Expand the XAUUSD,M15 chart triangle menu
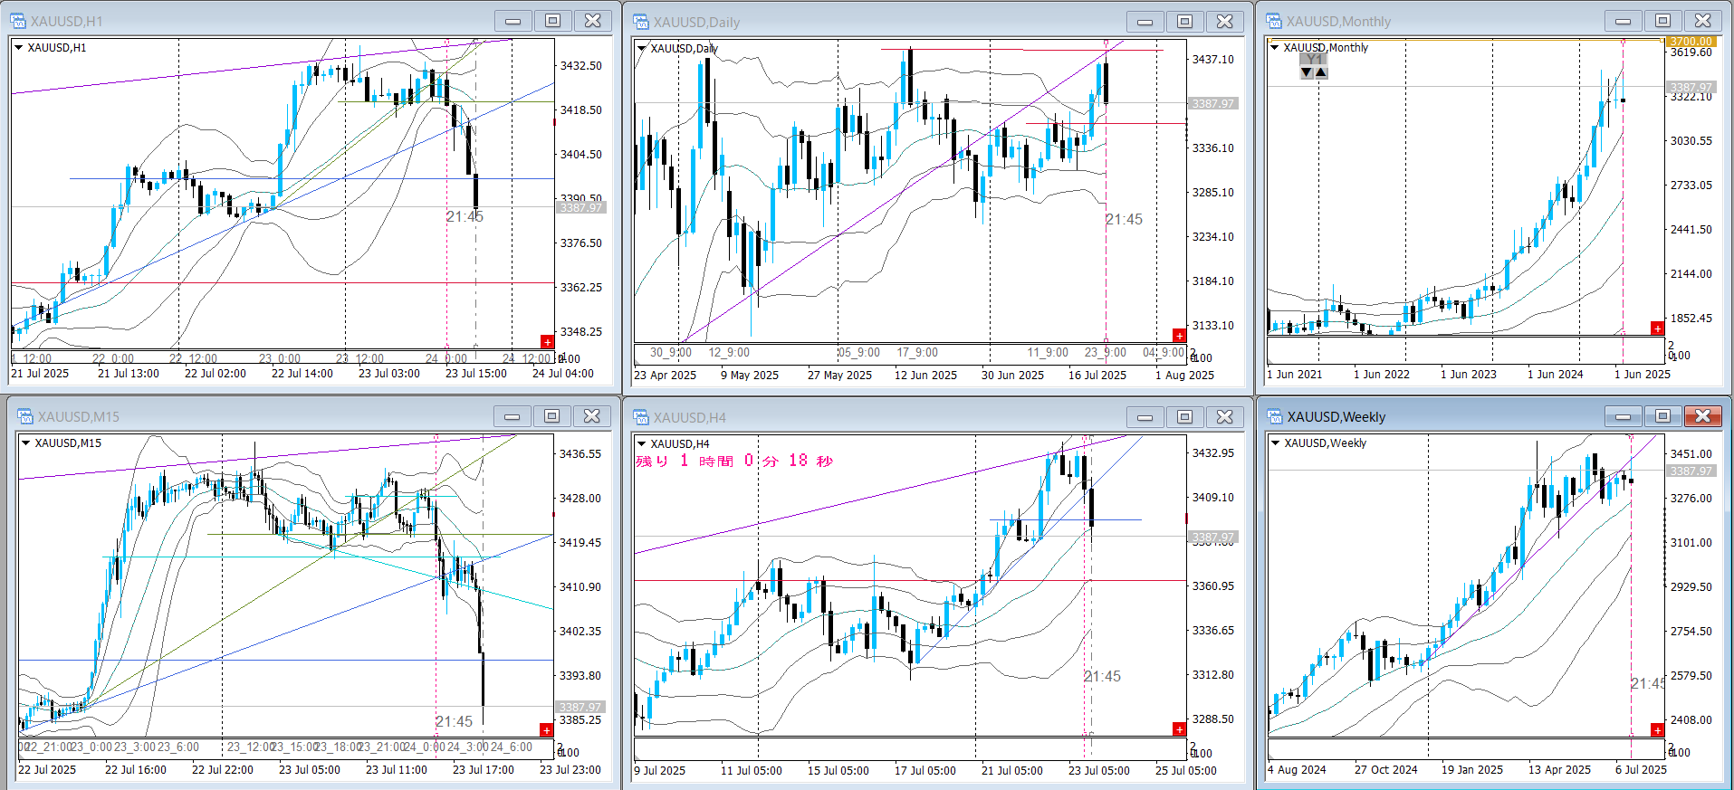Screen dimensions: 1734x790 pyautogui.click(x=25, y=443)
